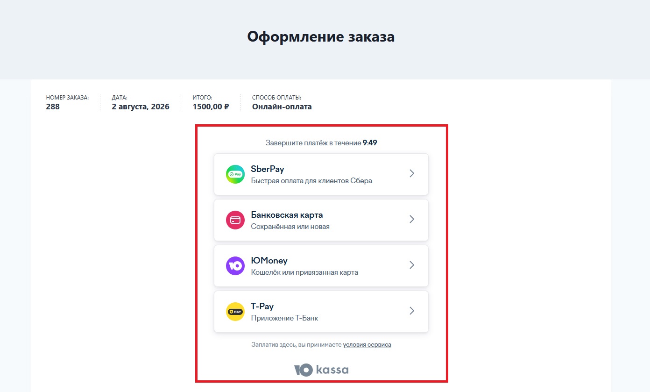Open Банковская карта via its chevron arrow
Screen dimensions: 650x392
412,219
